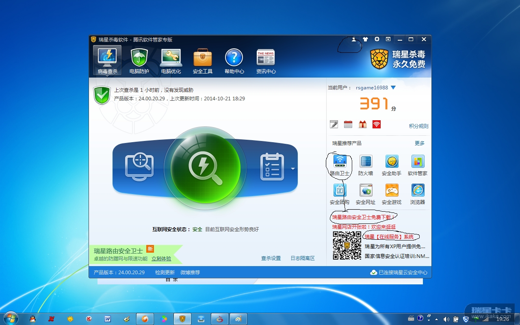Change skin using the T-shirt icon
This screenshot has width=520, height=325.
(x=365, y=39)
